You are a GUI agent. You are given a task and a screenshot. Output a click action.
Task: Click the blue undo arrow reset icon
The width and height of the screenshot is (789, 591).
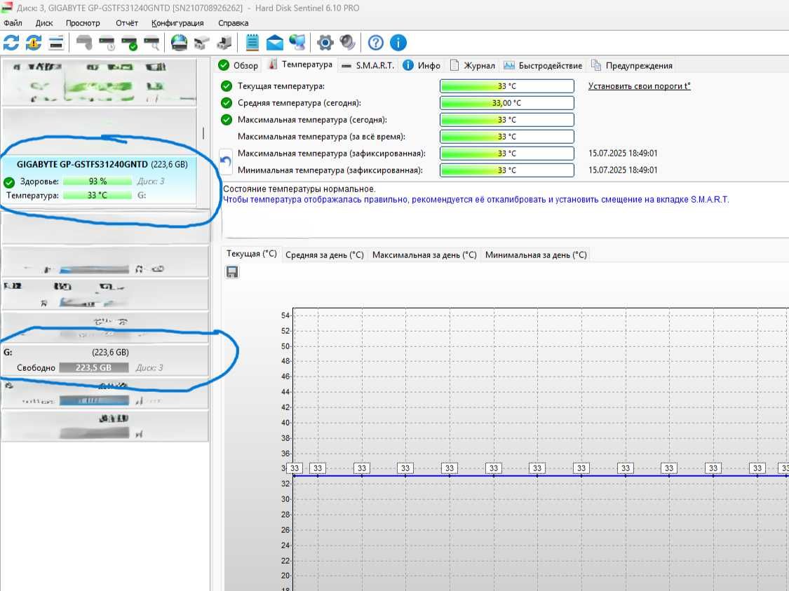click(226, 161)
